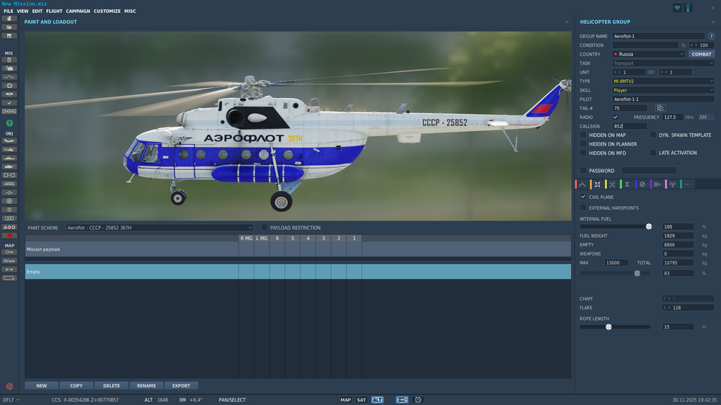This screenshot has height=405, width=721.
Task: Open weather settings cloud icon
Action: (9, 68)
